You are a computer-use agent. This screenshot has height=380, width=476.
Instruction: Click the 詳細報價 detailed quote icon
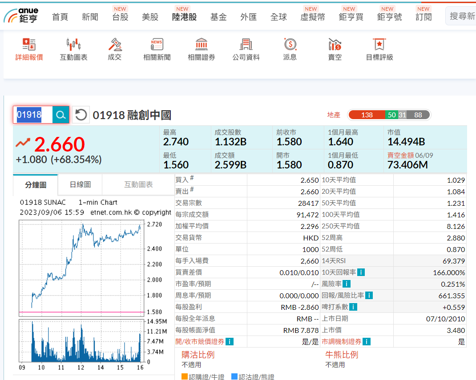[29, 44]
